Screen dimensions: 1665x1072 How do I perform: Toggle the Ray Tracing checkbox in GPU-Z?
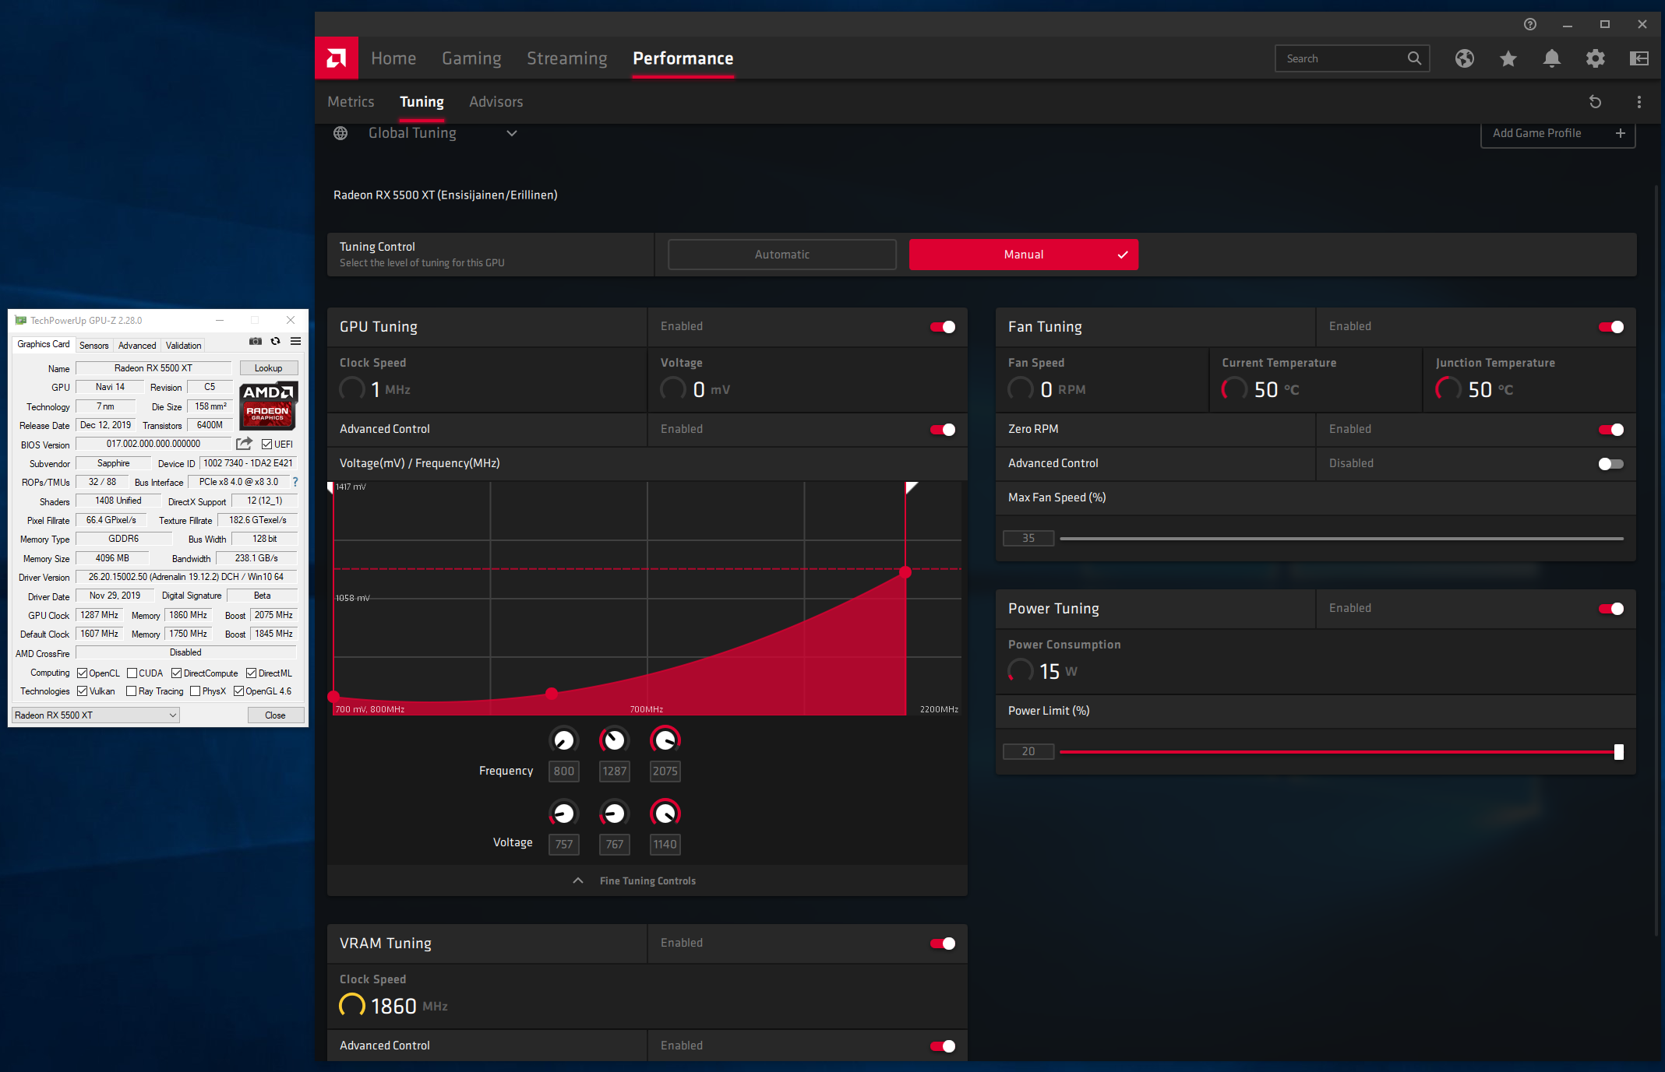point(132,691)
